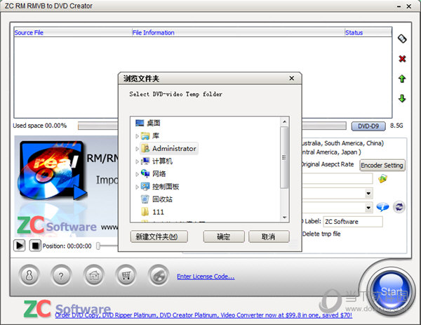Confirm with the 确定 button
Viewport: 421px width, 325px height.
pos(224,237)
